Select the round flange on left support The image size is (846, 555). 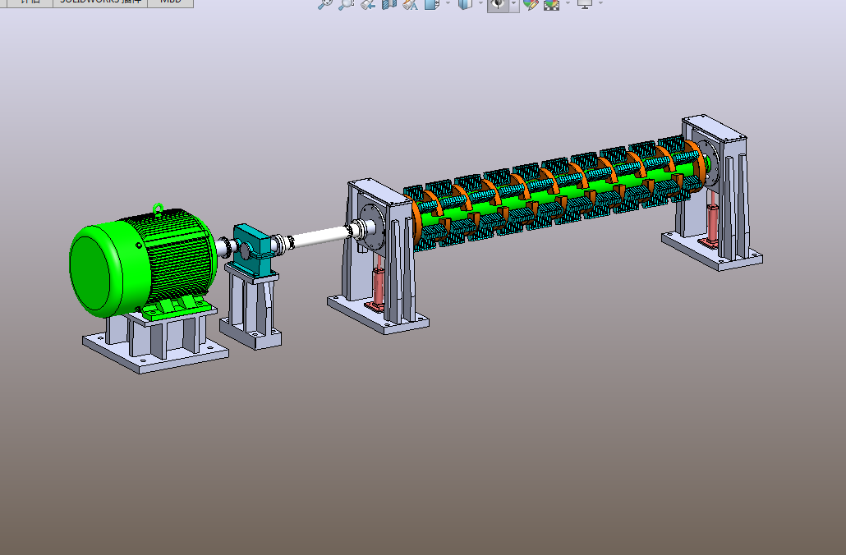tap(372, 227)
